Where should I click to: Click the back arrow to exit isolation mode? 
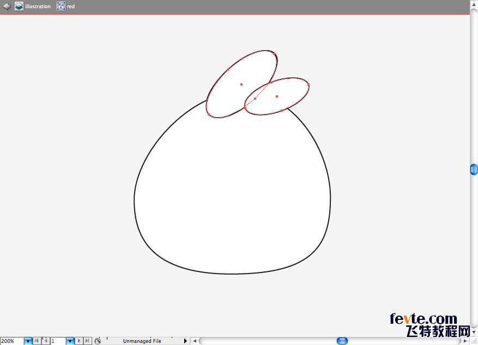[x=7, y=7]
